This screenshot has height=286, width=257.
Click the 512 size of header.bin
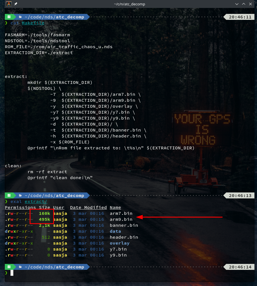[46, 237]
